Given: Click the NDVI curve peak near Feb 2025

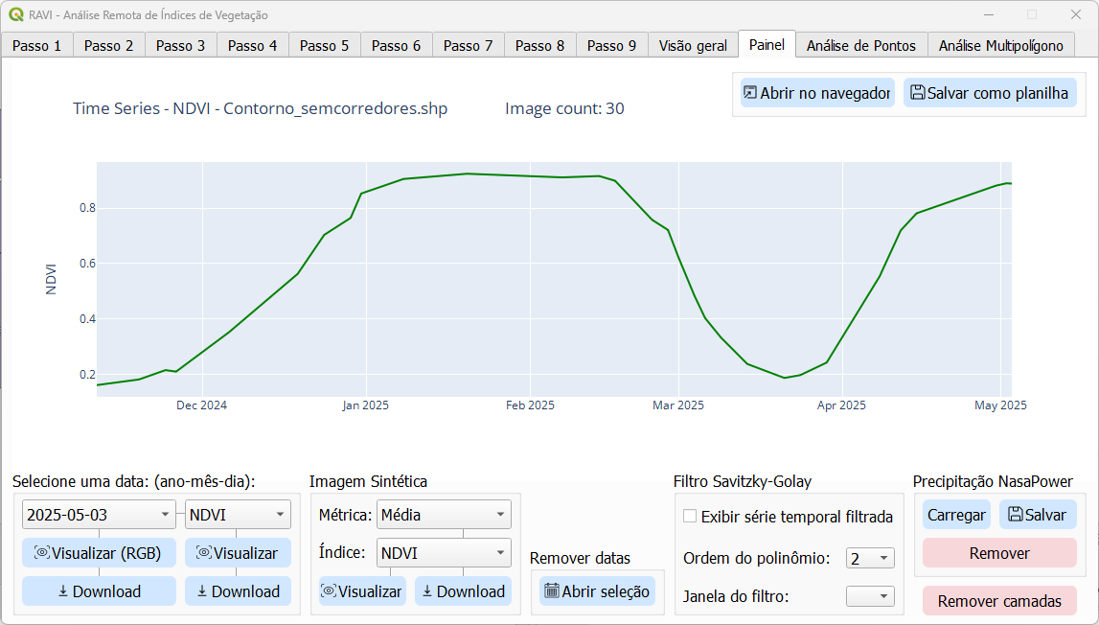Looking at the screenshot, I should [467, 174].
